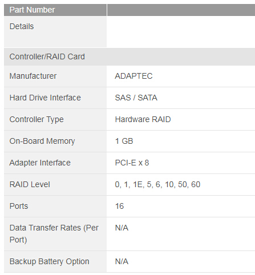Select the Details row label
The height and width of the screenshot is (275, 255).
22,26
